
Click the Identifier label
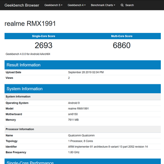coord(11,147)
